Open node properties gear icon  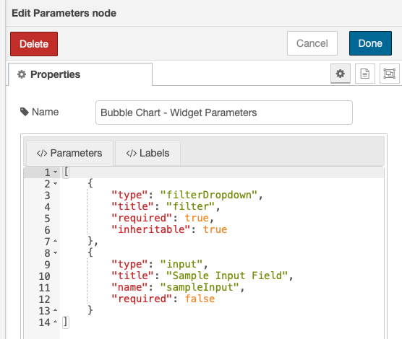341,74
